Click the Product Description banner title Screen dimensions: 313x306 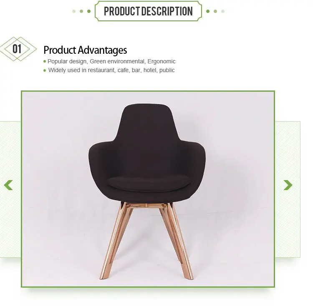point(148,11)
